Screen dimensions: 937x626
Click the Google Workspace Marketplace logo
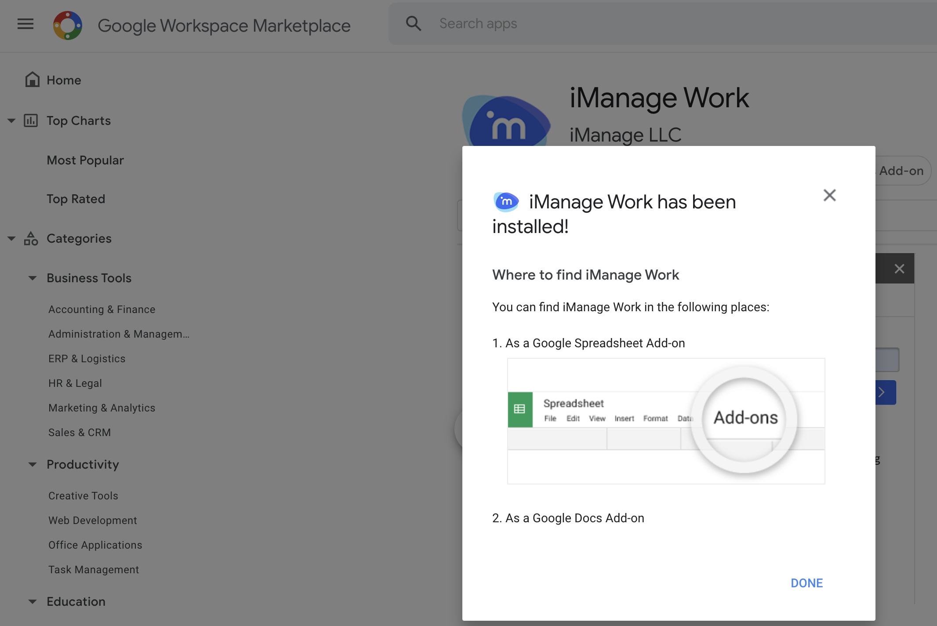[67, 25]
